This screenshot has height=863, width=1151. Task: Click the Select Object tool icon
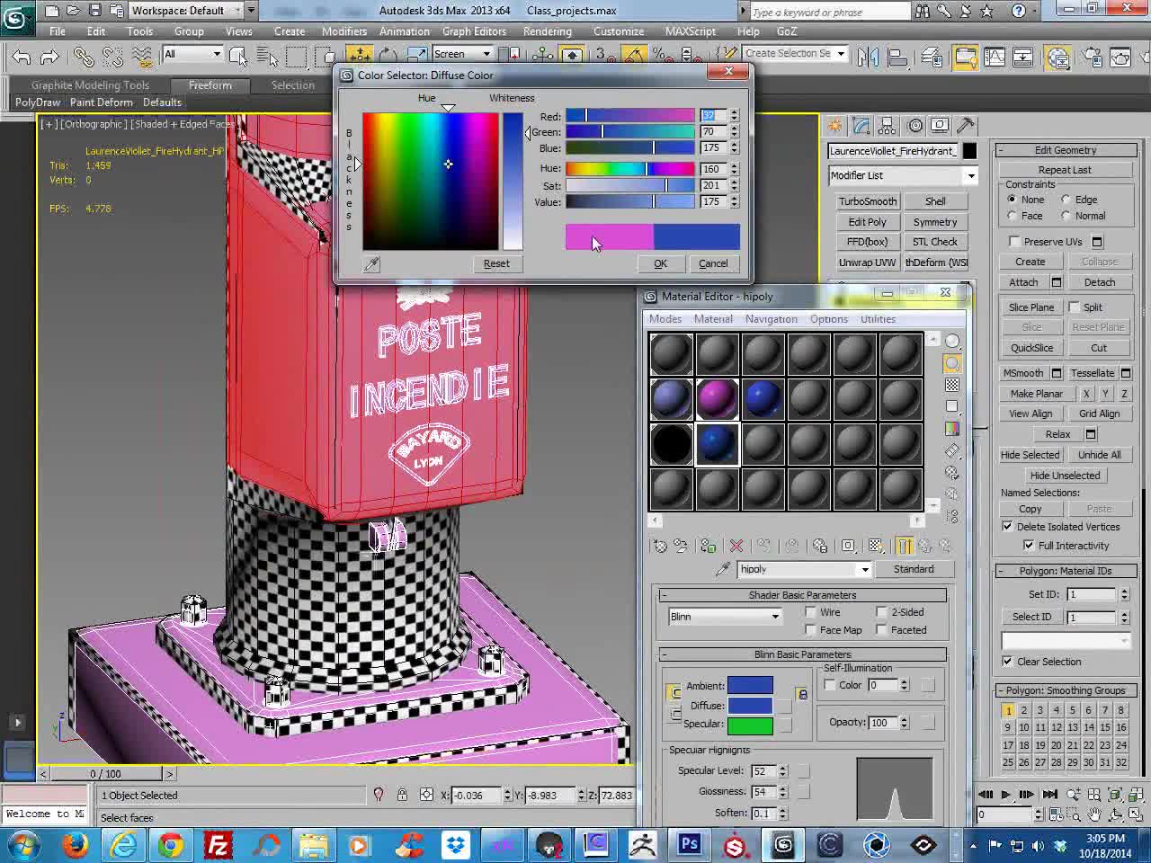238,57
